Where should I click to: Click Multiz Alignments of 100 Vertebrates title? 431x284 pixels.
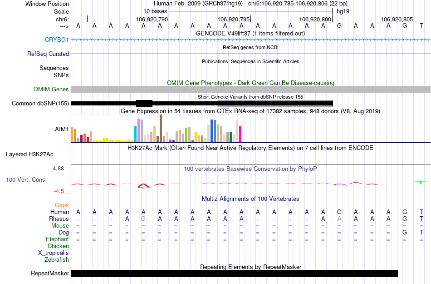point(250,199)
